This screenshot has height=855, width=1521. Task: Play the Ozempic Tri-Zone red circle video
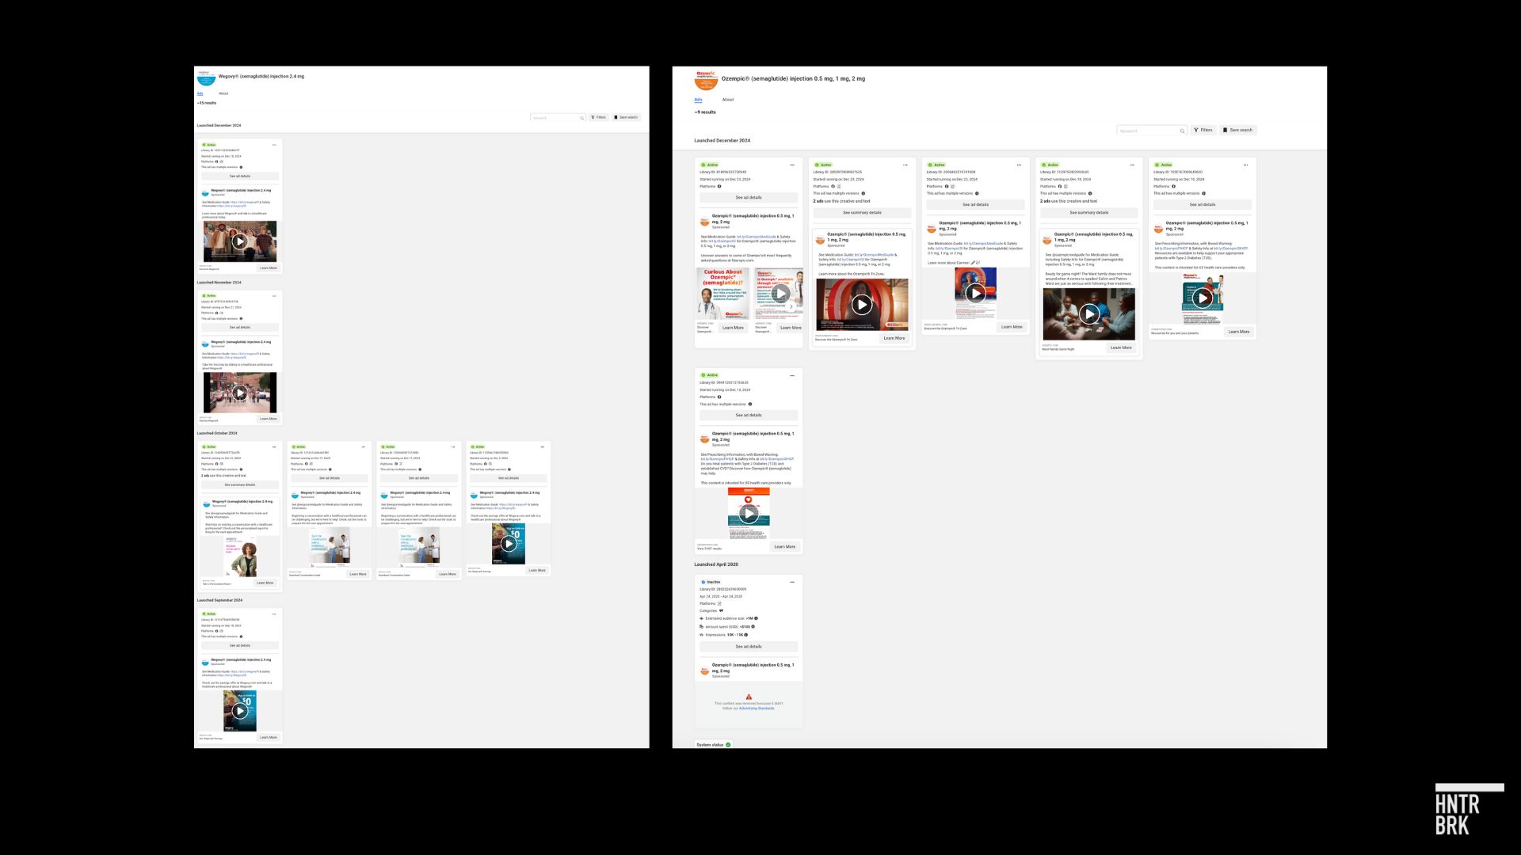click(861, 304)
